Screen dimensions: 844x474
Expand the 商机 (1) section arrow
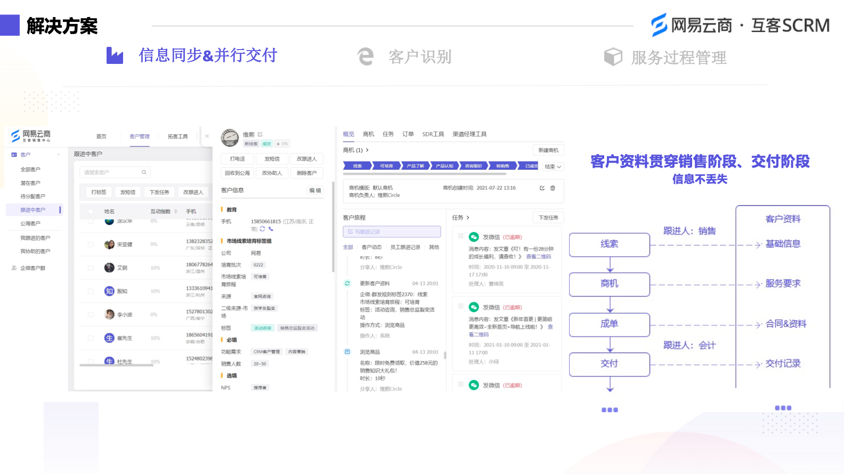(x=367, y=150)
